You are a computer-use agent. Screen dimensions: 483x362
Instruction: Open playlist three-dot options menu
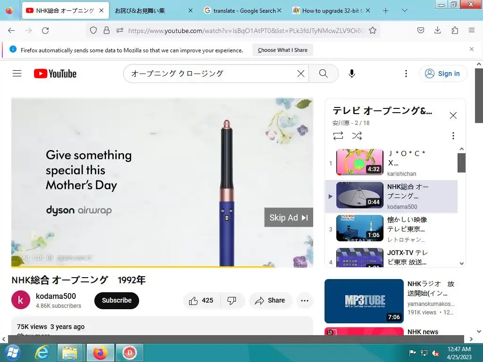pyautogui.click(x=453, y=136)
